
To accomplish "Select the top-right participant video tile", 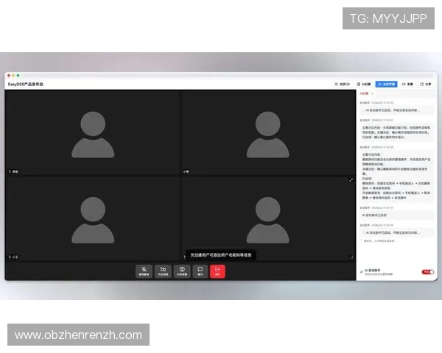I will 268,132.
